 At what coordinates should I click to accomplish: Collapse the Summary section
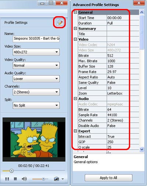[75, 28]
